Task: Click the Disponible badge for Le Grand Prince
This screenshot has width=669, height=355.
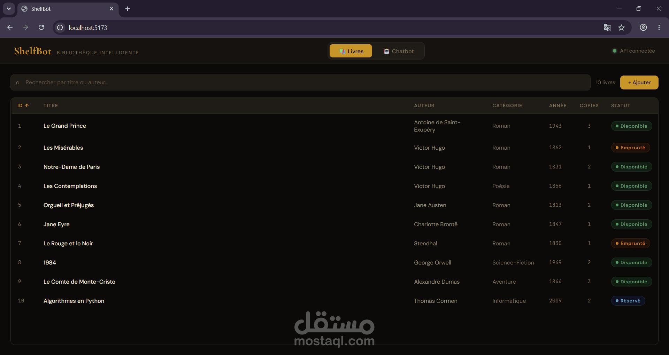Action: (x=631, y=126)
